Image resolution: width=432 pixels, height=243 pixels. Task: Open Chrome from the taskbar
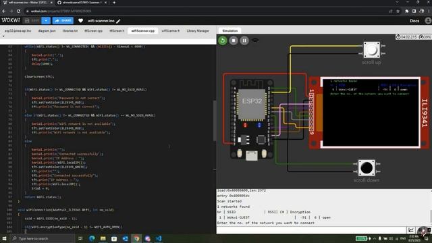[x=136, y=238]
